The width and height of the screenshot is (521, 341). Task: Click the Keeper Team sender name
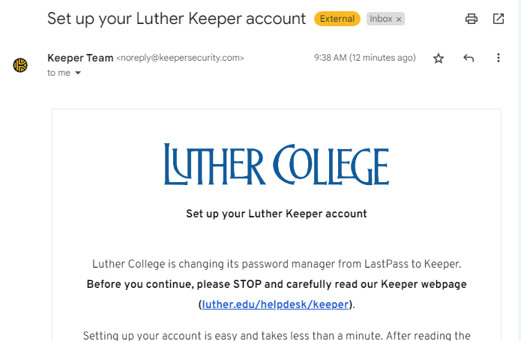click(80, 58)
